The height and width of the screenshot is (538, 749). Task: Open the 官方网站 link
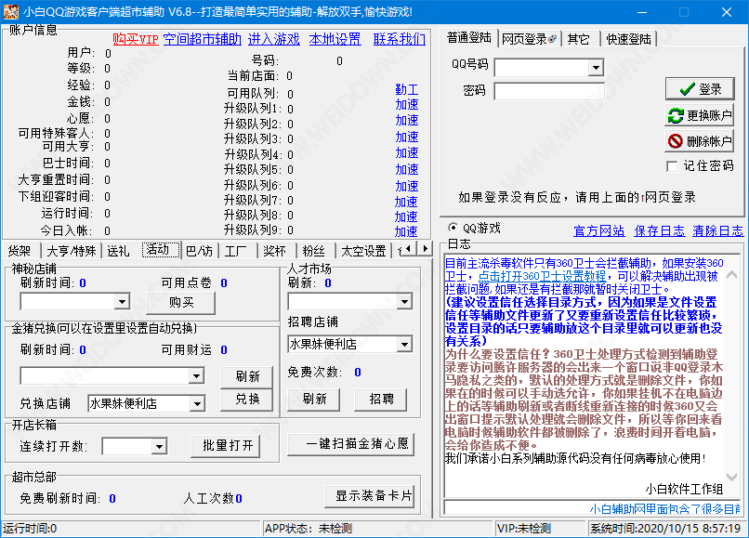click(x=599, y=230)
